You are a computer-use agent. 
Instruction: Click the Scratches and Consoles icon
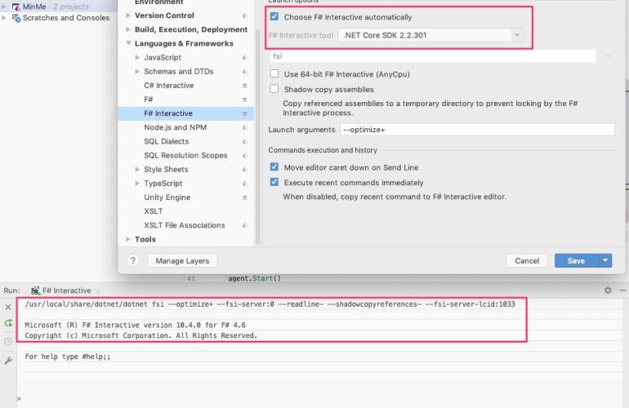point(16,18)
